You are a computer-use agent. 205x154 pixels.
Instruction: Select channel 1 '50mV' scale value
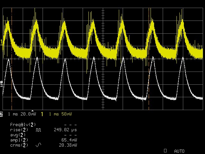click(67, 114)
